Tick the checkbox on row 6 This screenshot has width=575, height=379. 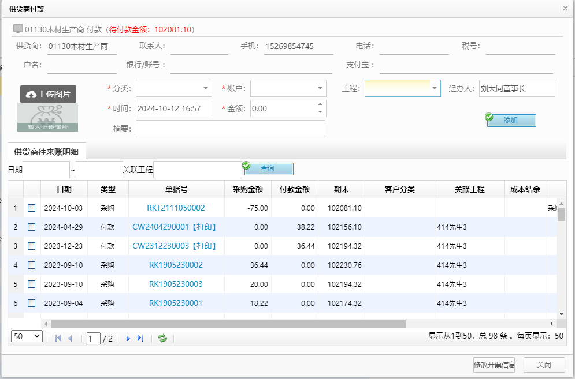tap(32, 303)
